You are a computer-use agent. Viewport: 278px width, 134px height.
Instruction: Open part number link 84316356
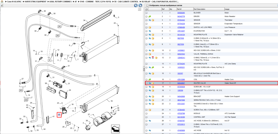click(x=181, y=117)
